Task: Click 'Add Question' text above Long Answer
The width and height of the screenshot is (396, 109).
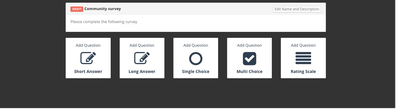Action: pos(142,45)
